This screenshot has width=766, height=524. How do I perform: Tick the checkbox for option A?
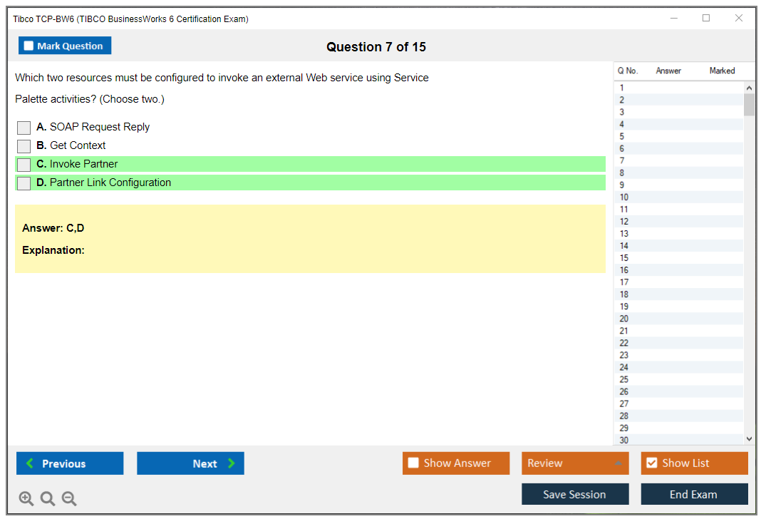coord(24,128)
